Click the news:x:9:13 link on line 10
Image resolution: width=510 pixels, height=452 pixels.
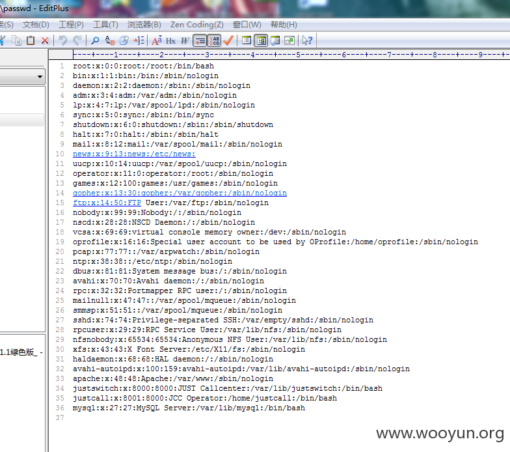pos(134,154)
